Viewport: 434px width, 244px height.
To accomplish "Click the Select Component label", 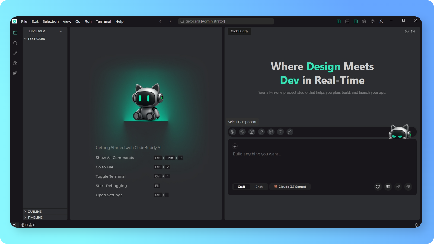I will (x=242, y=122).
